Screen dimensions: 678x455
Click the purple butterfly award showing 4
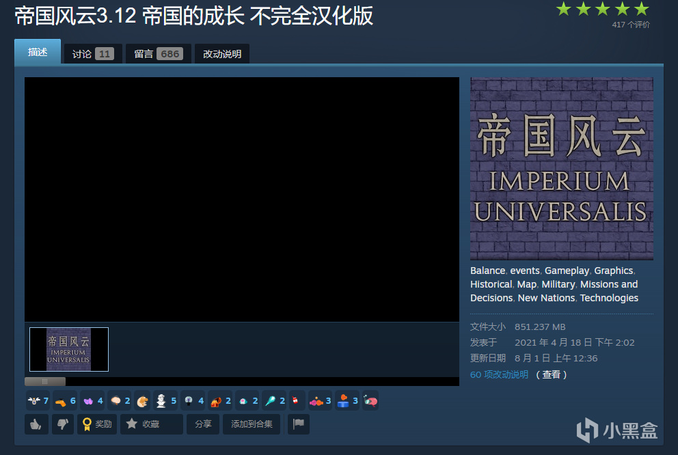[x=92, y=401]
